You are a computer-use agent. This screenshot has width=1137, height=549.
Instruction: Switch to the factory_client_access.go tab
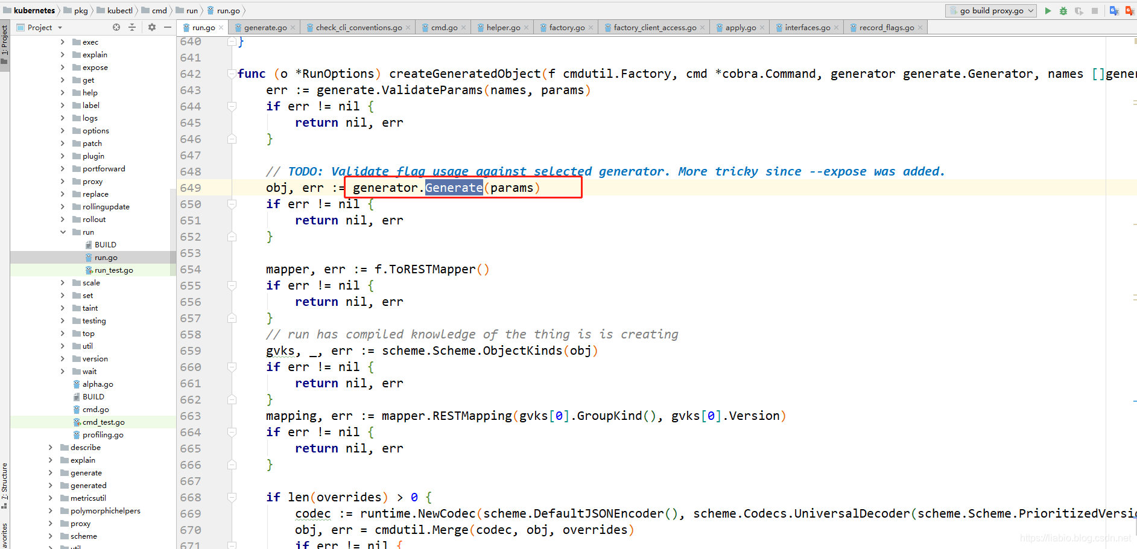(655, 28)
